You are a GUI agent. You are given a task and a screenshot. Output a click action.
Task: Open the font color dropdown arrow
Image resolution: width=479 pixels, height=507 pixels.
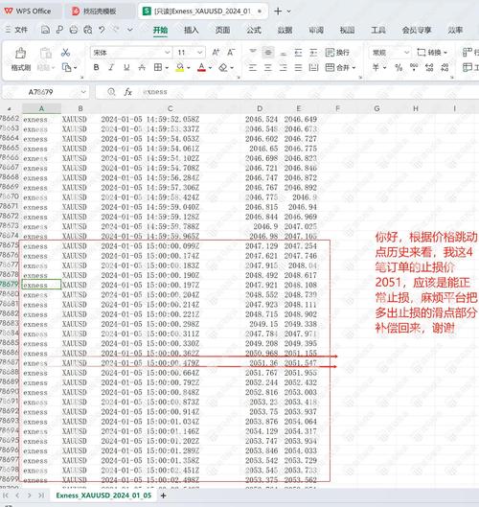210,68
